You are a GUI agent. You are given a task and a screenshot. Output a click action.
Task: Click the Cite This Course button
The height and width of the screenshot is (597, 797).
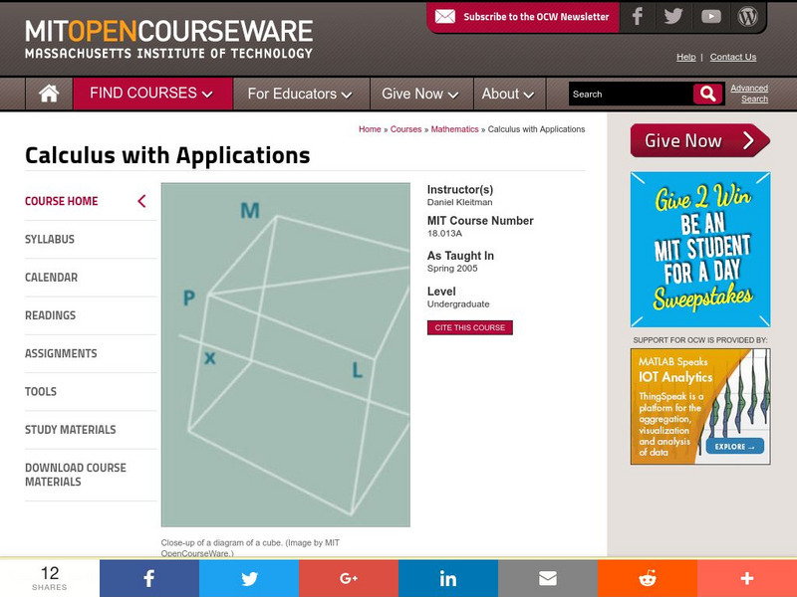click(x=469, y=327)
